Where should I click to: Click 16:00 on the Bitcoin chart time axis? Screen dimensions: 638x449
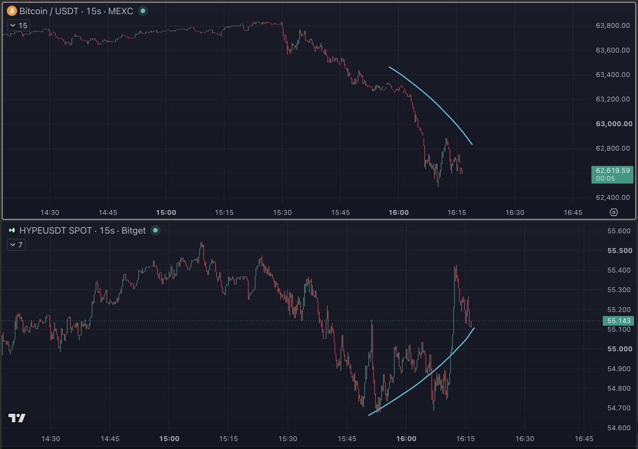399,213
